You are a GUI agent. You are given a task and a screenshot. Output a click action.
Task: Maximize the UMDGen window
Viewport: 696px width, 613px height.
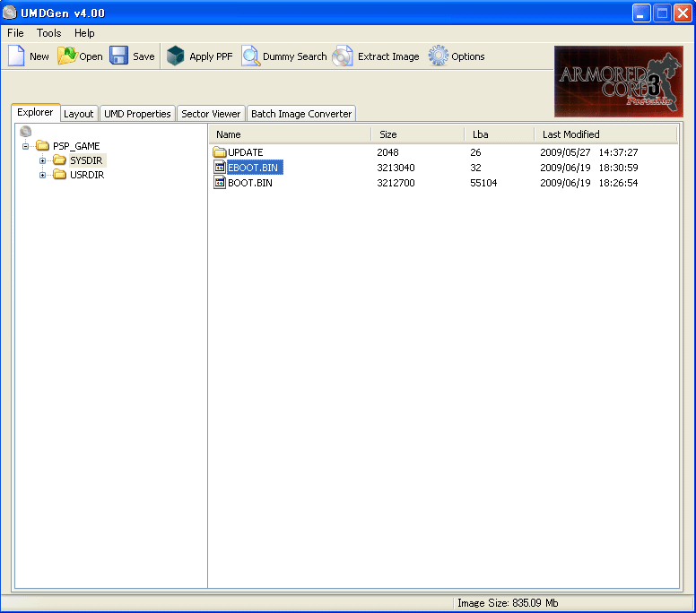click(662, 13)
